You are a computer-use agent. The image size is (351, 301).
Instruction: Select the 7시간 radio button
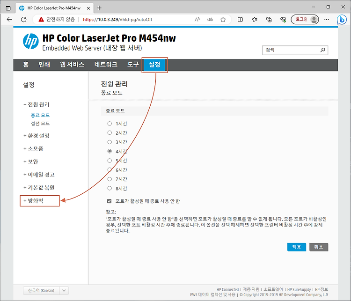tap(110, 179)
